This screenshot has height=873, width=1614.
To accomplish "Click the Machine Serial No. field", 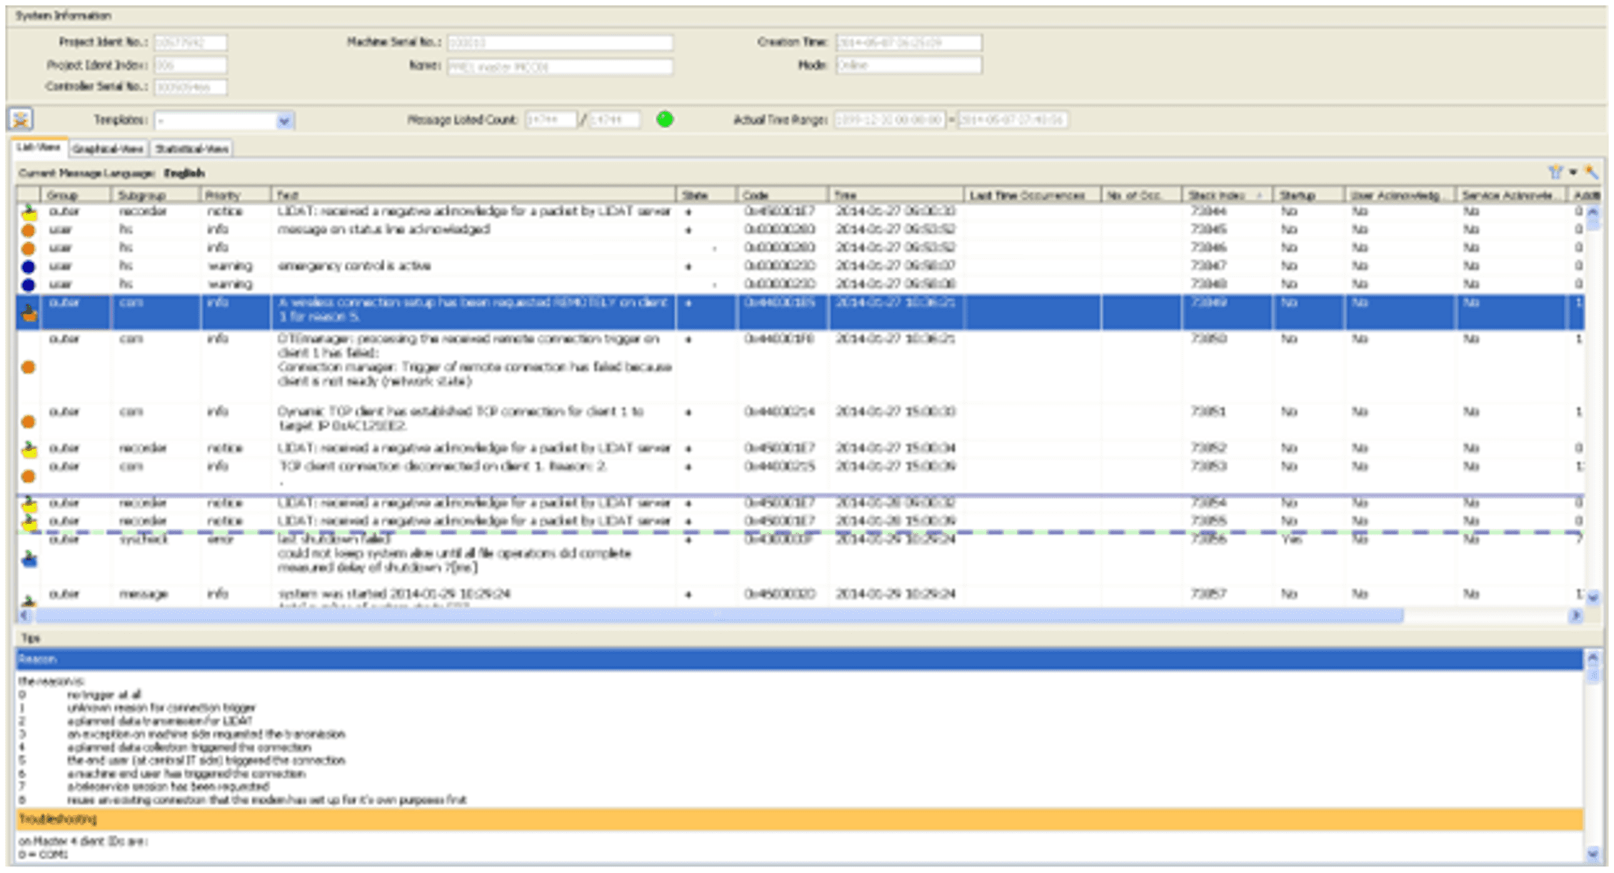I will pos(560,43).
